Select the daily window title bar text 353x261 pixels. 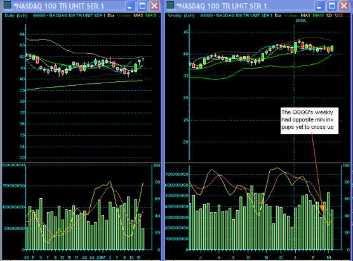59,6
